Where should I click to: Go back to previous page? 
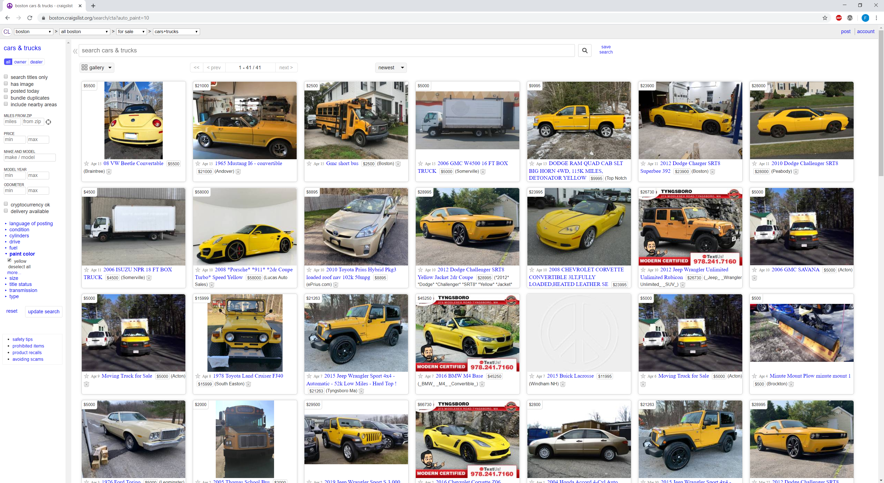coord(7,18)
